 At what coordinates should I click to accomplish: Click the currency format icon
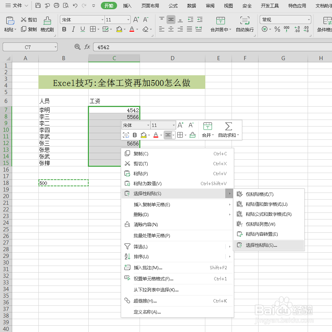pos(264,29)
